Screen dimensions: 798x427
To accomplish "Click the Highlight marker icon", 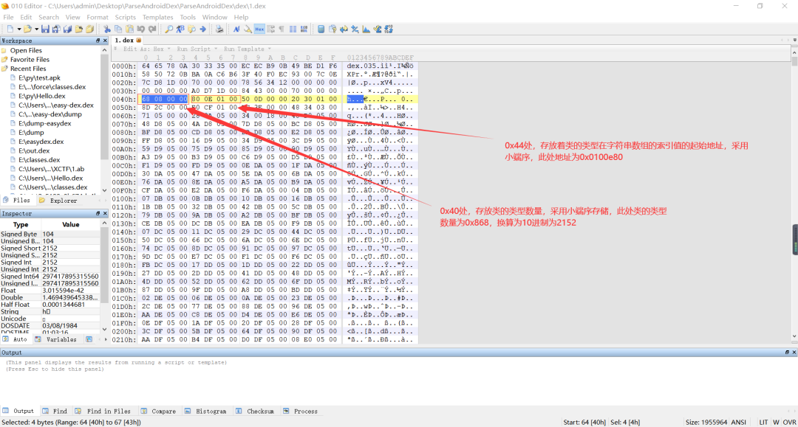I will coord(248,29).
